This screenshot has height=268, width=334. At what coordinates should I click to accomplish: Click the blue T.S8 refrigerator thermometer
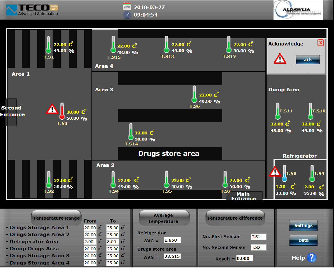pyautogui.click(x=284, y=173)
